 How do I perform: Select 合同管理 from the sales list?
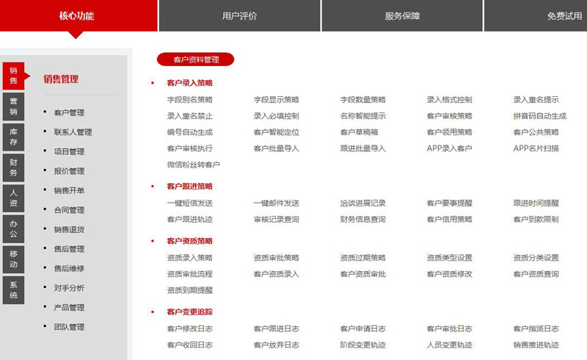(69, 210)
